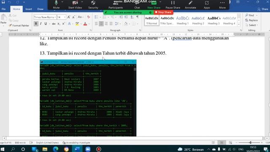Click Start Video in Zoom toolbar
270x152 pixels.
75,5
